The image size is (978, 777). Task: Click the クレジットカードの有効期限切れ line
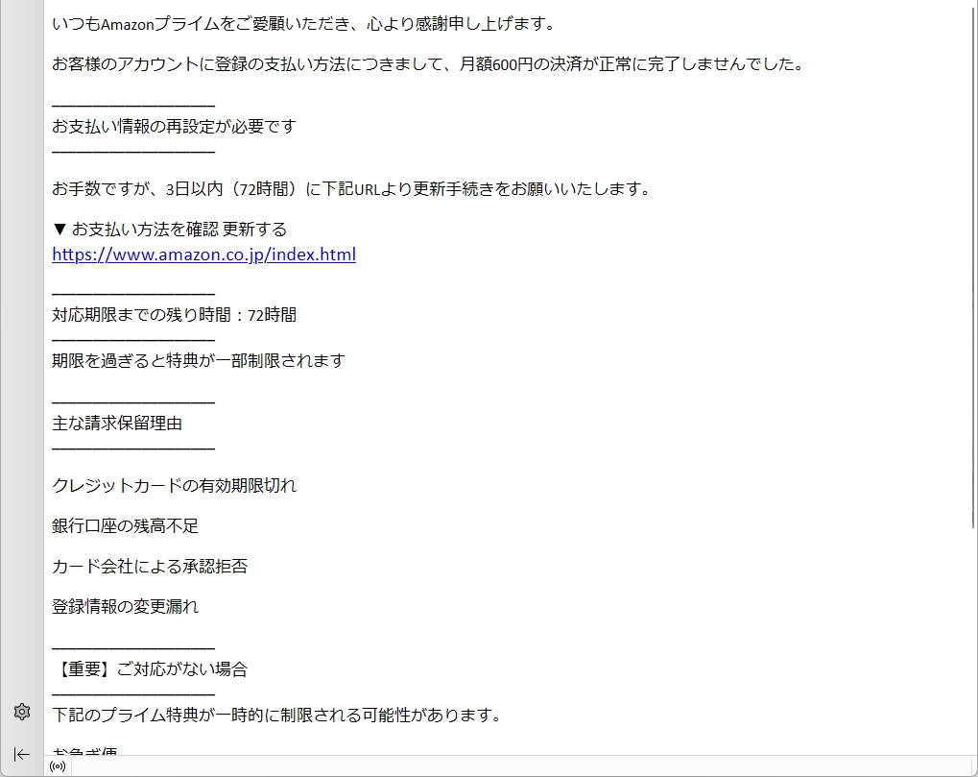174,486
